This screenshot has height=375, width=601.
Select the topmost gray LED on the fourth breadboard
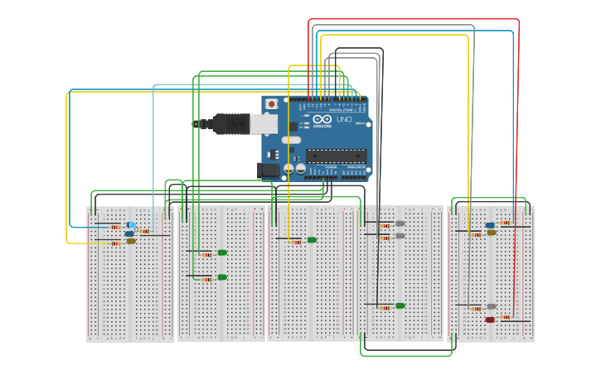pos(400,224)
